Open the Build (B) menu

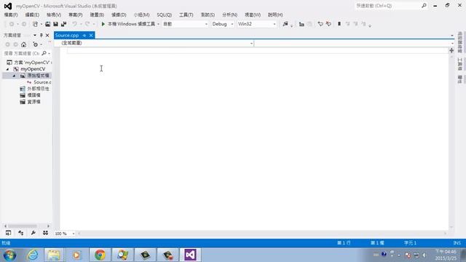pyautogui.click(x=97, y=15)
